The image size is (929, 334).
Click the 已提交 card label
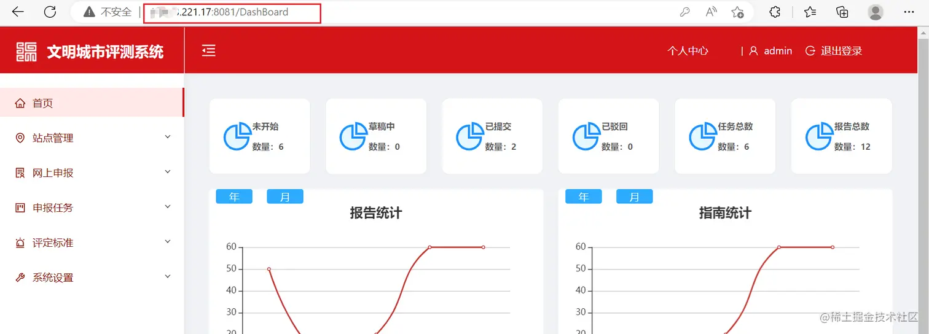498,126
